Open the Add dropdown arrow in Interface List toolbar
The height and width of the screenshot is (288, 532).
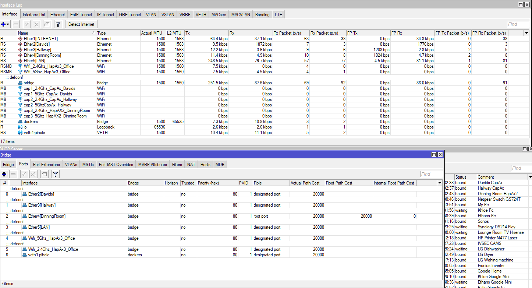(x=8, y=24)
